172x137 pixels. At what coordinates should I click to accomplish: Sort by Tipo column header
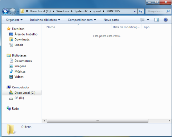click(147, 27)
